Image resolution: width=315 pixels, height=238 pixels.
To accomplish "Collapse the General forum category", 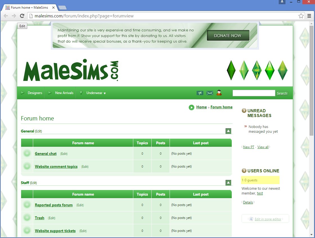I will click(228, 131).
